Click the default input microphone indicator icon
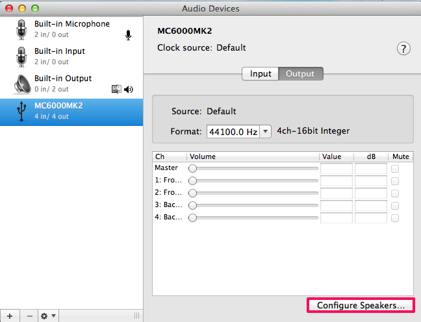The width and height of the screenshot is (421, 322). 128,35
